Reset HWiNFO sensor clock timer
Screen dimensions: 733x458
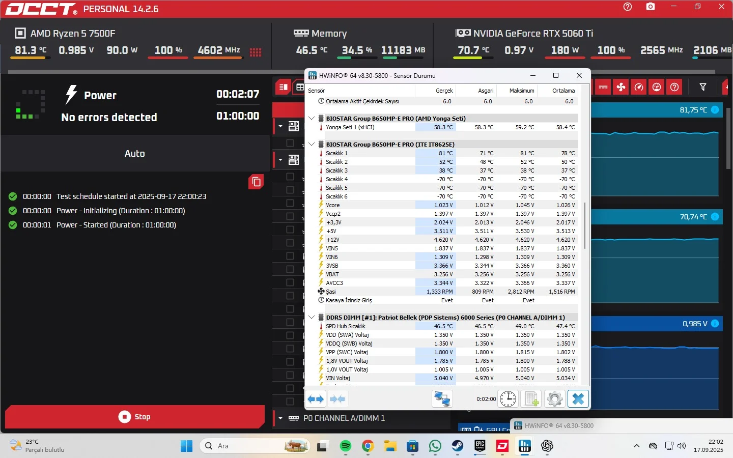[508, 399]
